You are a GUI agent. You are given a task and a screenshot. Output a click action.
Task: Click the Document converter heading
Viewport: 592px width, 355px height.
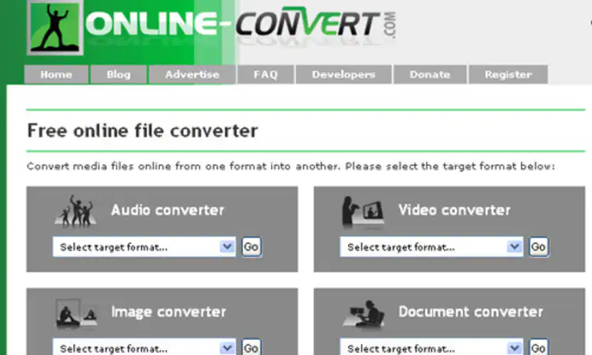471,312
